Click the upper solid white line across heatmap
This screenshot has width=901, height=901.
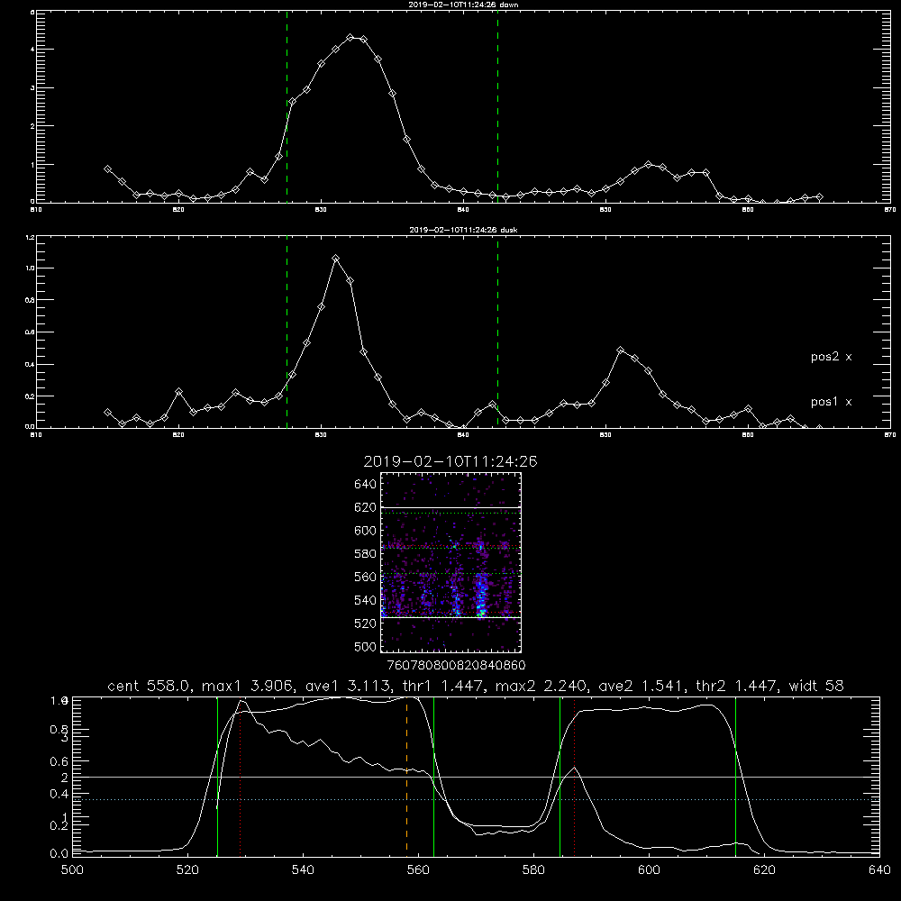click(451, 507)
